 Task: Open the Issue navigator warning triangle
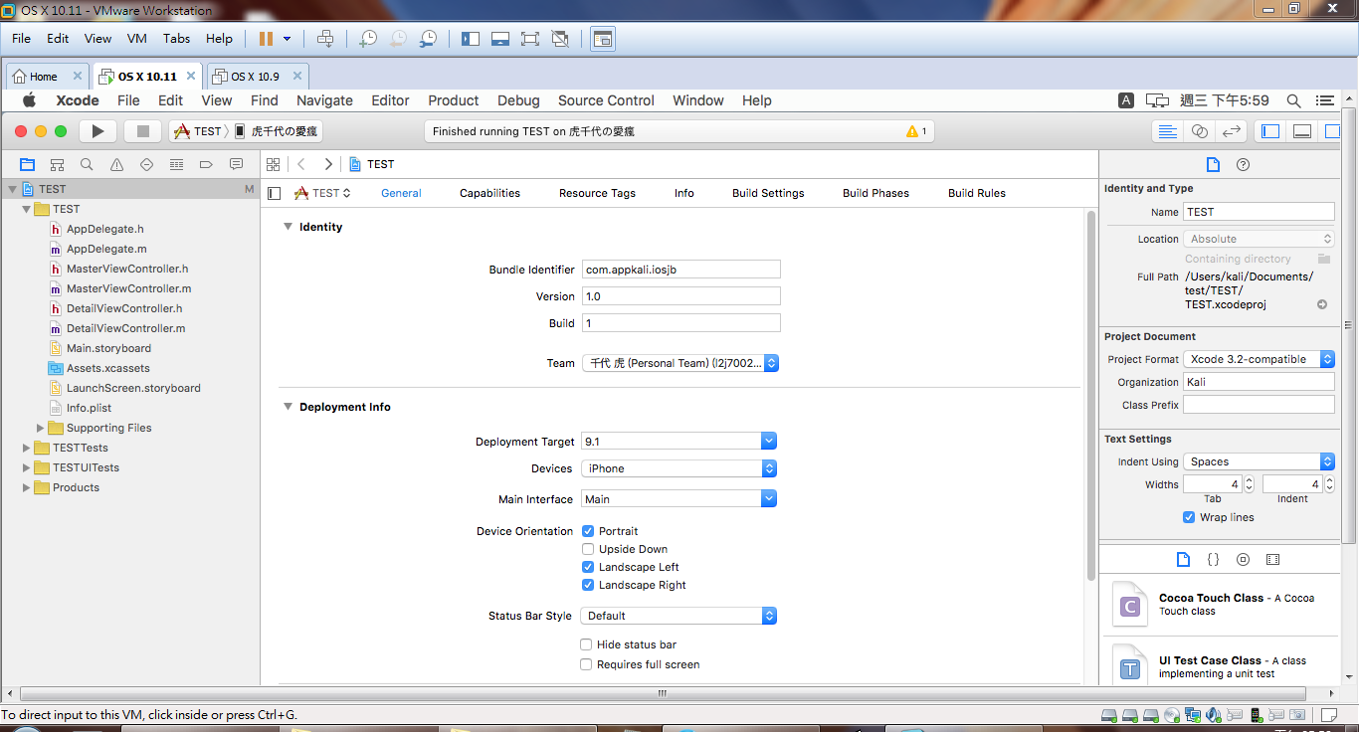pos(116,164)
